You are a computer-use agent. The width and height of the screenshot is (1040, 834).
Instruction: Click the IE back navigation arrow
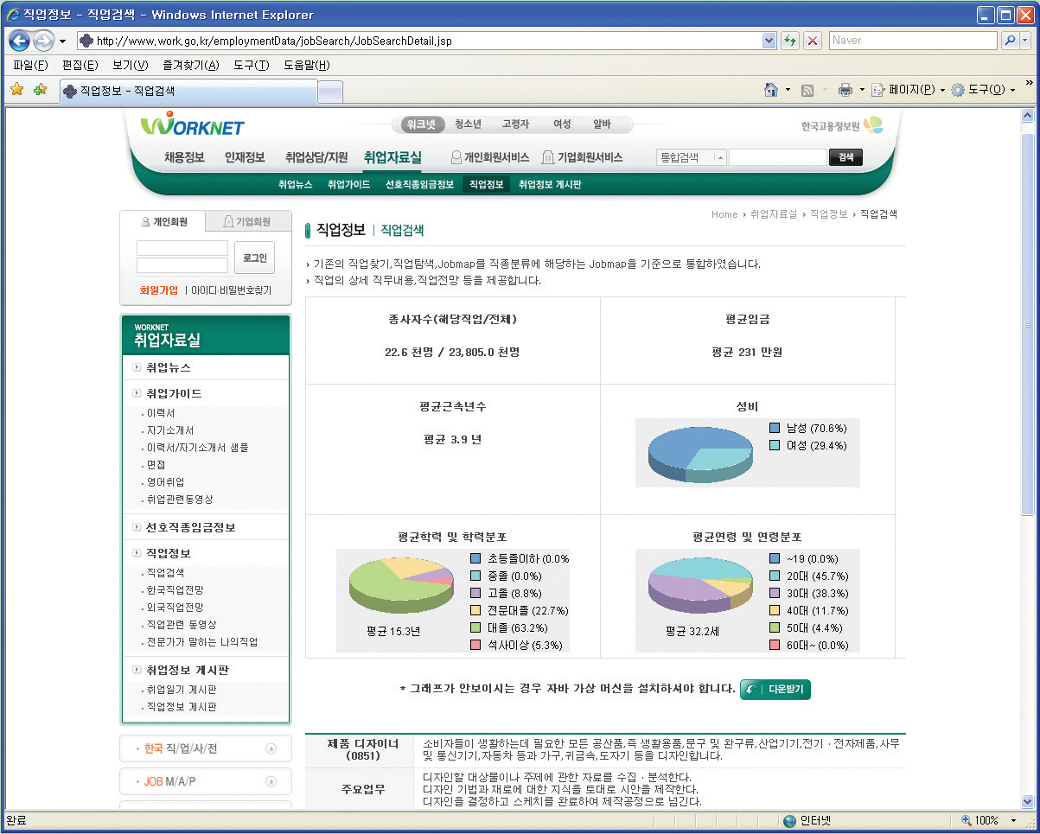coord(20,41)
